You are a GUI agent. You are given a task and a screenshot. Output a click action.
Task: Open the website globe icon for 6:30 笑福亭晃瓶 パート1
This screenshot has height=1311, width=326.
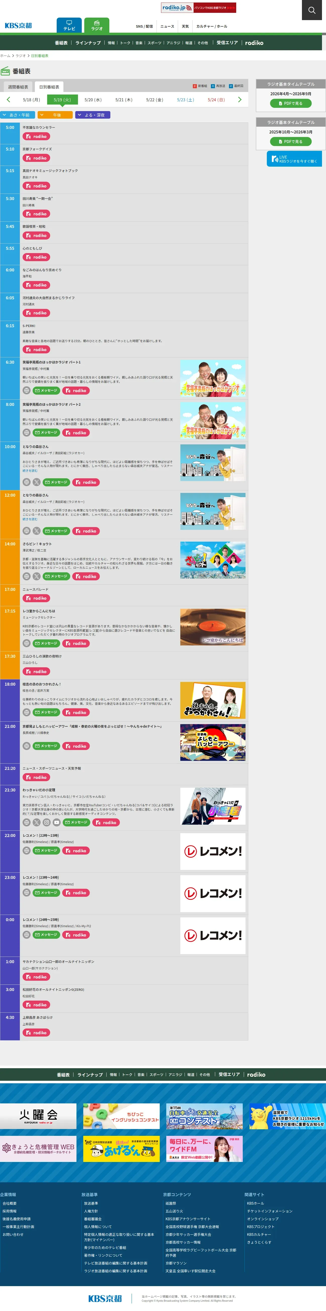26,390
